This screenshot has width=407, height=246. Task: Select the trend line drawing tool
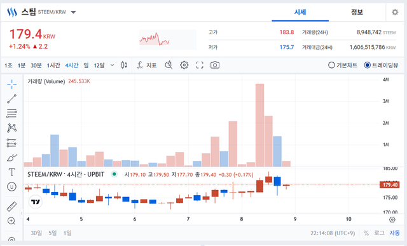point(11,99)
